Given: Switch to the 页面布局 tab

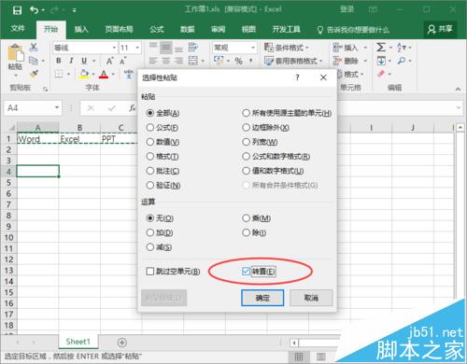Looking at the screenshot, I should 119,29.
